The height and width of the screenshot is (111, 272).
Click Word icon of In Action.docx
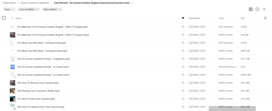(12, 67)
